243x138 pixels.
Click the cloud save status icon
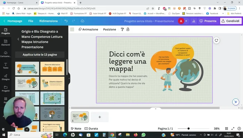[x=82, y=21]
